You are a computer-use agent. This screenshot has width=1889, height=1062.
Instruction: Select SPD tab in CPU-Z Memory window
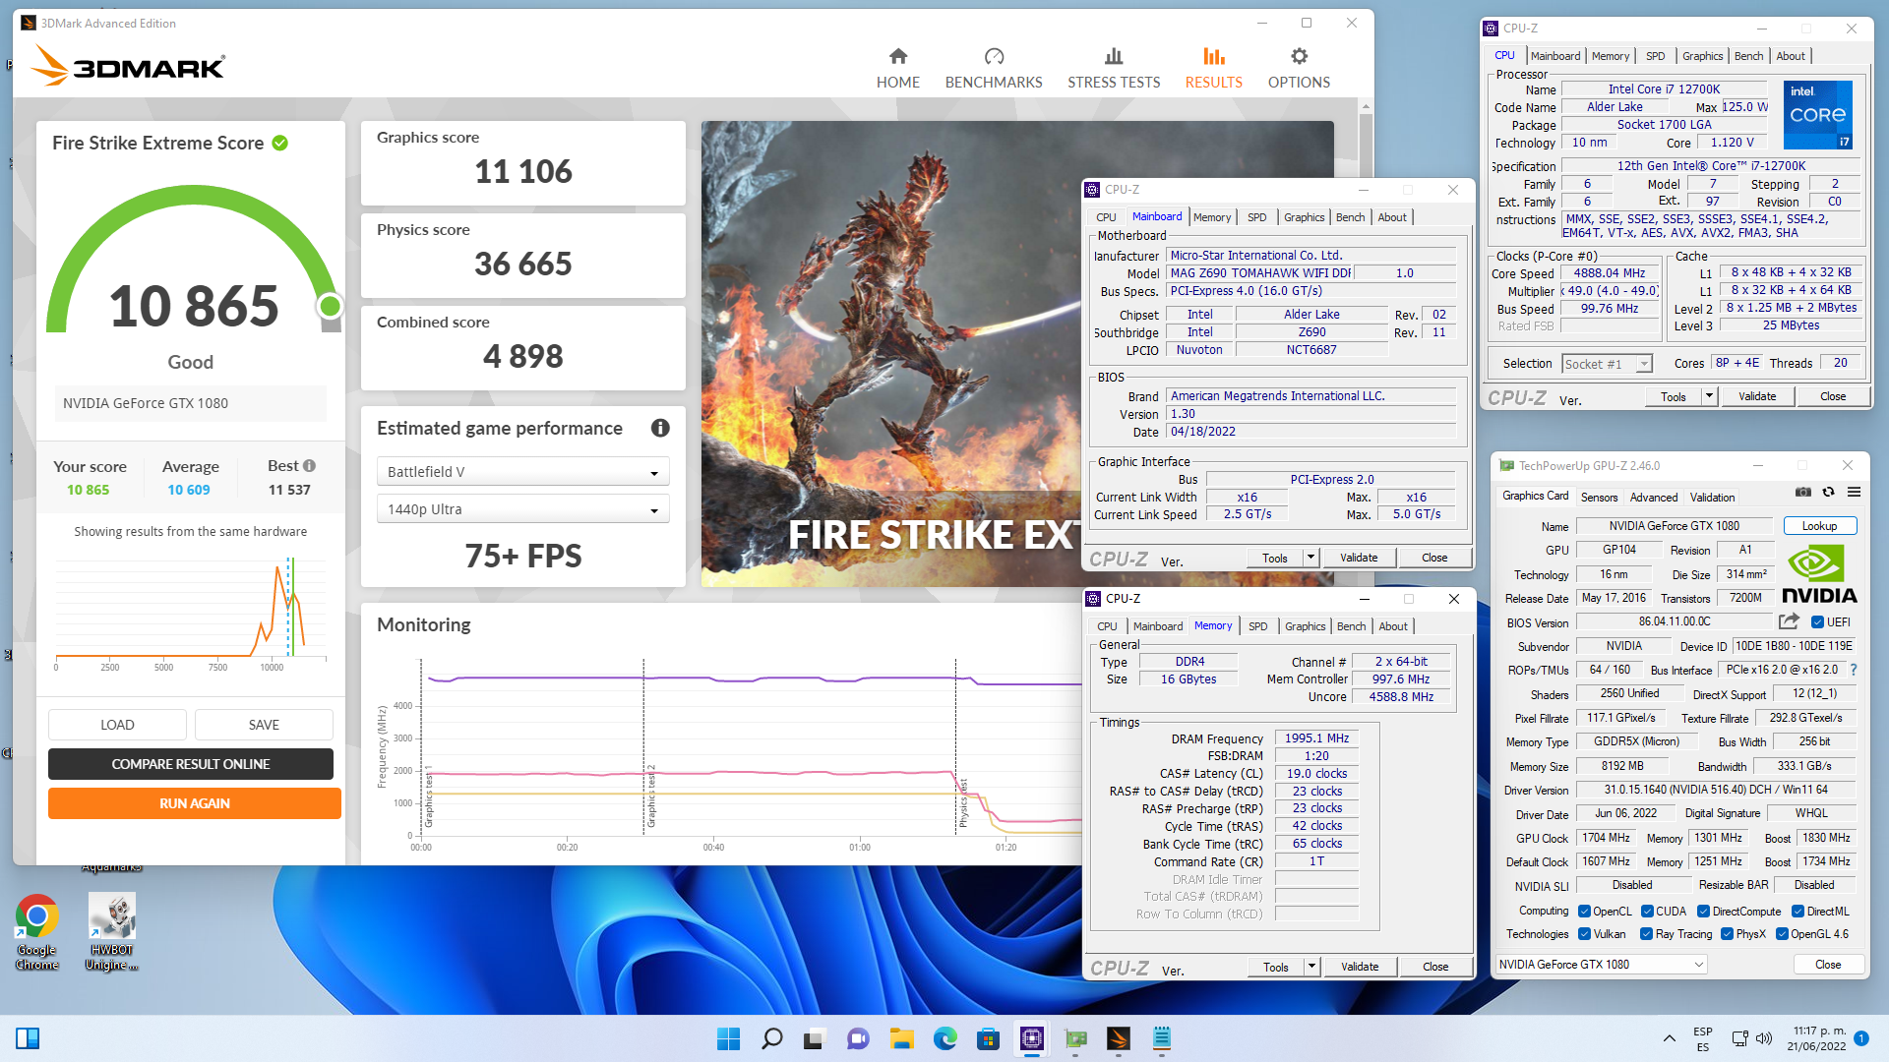pos(1257,626)
